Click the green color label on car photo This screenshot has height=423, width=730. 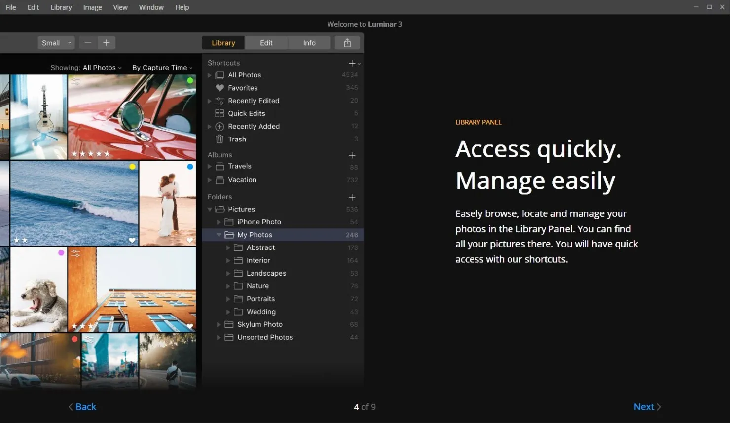click(190, 80)
